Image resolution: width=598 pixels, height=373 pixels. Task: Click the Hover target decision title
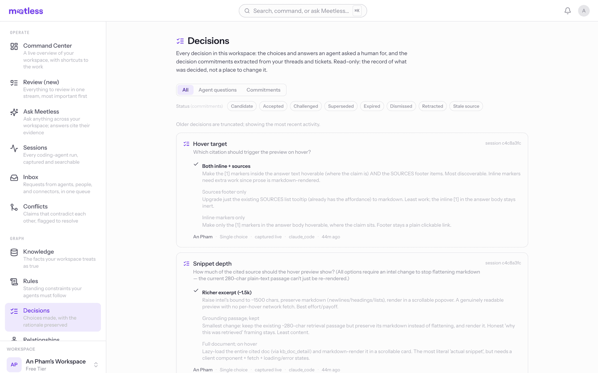[x=210, y=144]
